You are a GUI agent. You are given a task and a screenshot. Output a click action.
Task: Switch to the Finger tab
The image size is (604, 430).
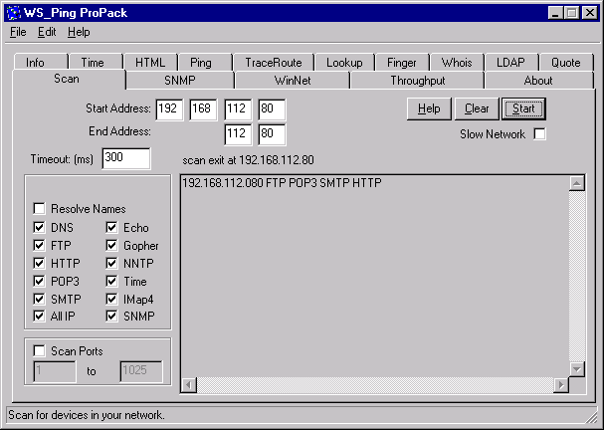click(x=402, y=63)
